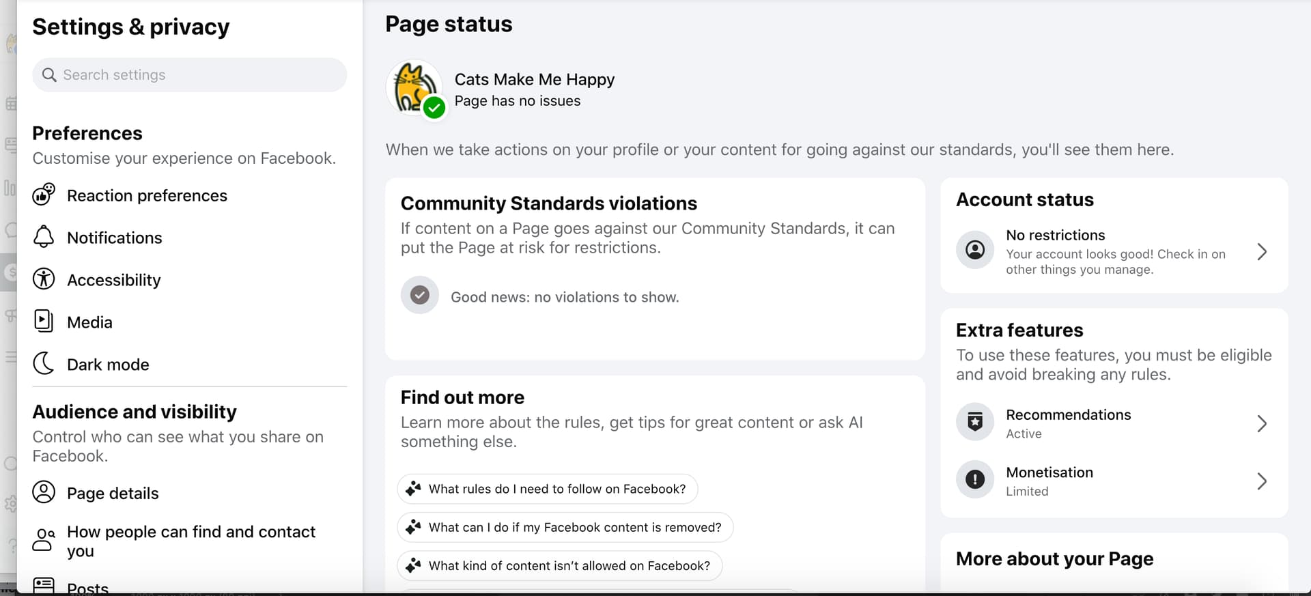View Recommendations Active status
Viewport: 1311px width, 596px height.
(x=1114, y=423)
